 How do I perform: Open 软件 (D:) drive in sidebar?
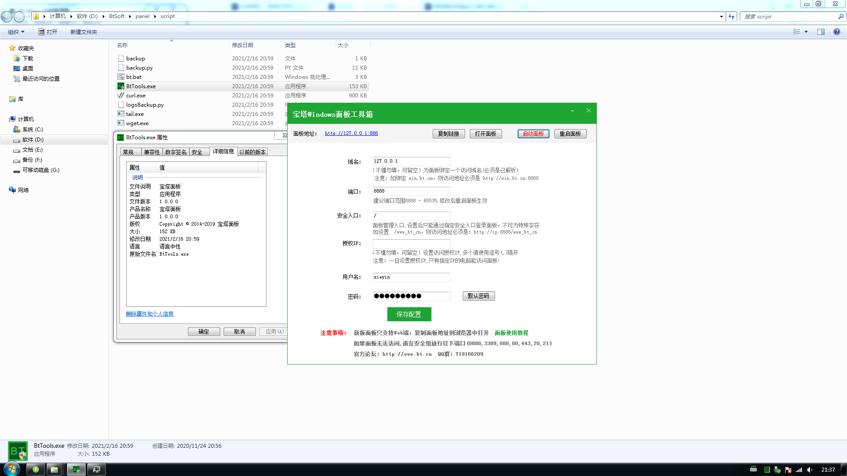point(33,140)
